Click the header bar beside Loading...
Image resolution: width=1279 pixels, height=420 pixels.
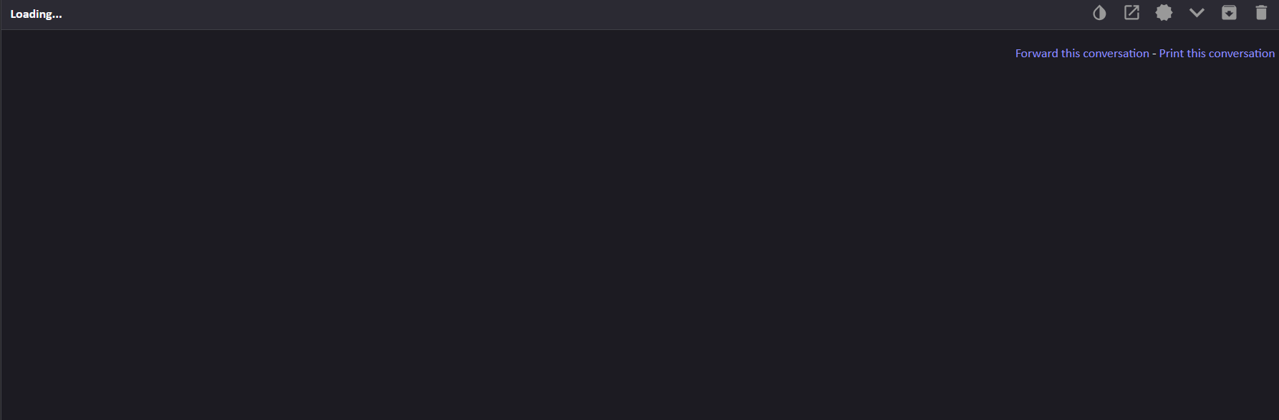tap(573, 14)
